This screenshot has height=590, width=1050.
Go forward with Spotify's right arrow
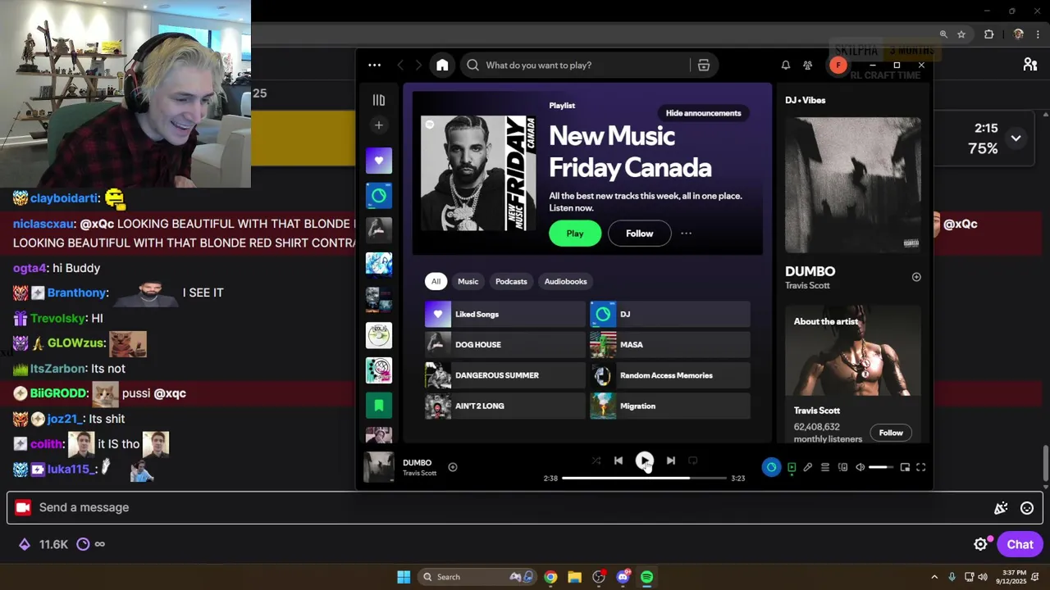coord(418,65)
